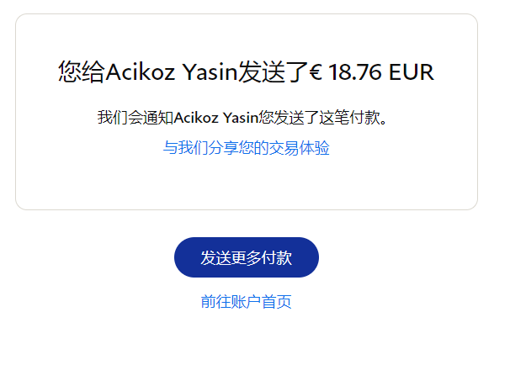
Task: Click the 交易体验 words in the feedback link
Action: 300,148
